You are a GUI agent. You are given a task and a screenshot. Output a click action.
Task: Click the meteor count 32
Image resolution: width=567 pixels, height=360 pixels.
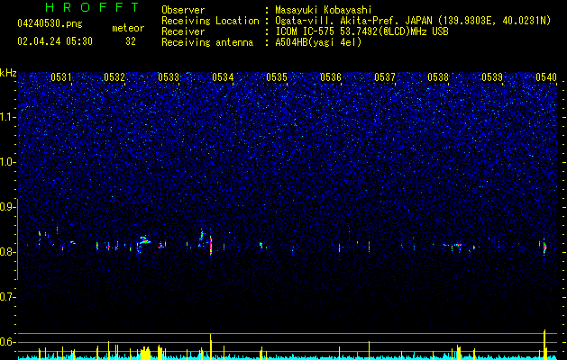[x=131, y=41]
